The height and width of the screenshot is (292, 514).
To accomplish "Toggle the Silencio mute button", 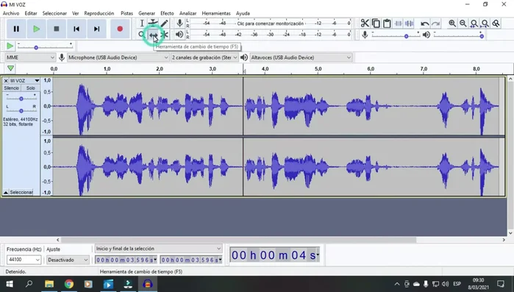I will [x=12, y=88].
